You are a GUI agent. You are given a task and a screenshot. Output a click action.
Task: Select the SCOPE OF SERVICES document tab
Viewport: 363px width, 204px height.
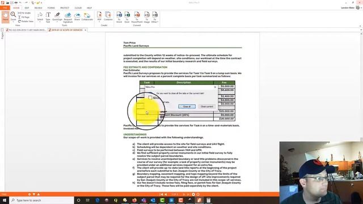pyautogui.click(x=66, y=30)
